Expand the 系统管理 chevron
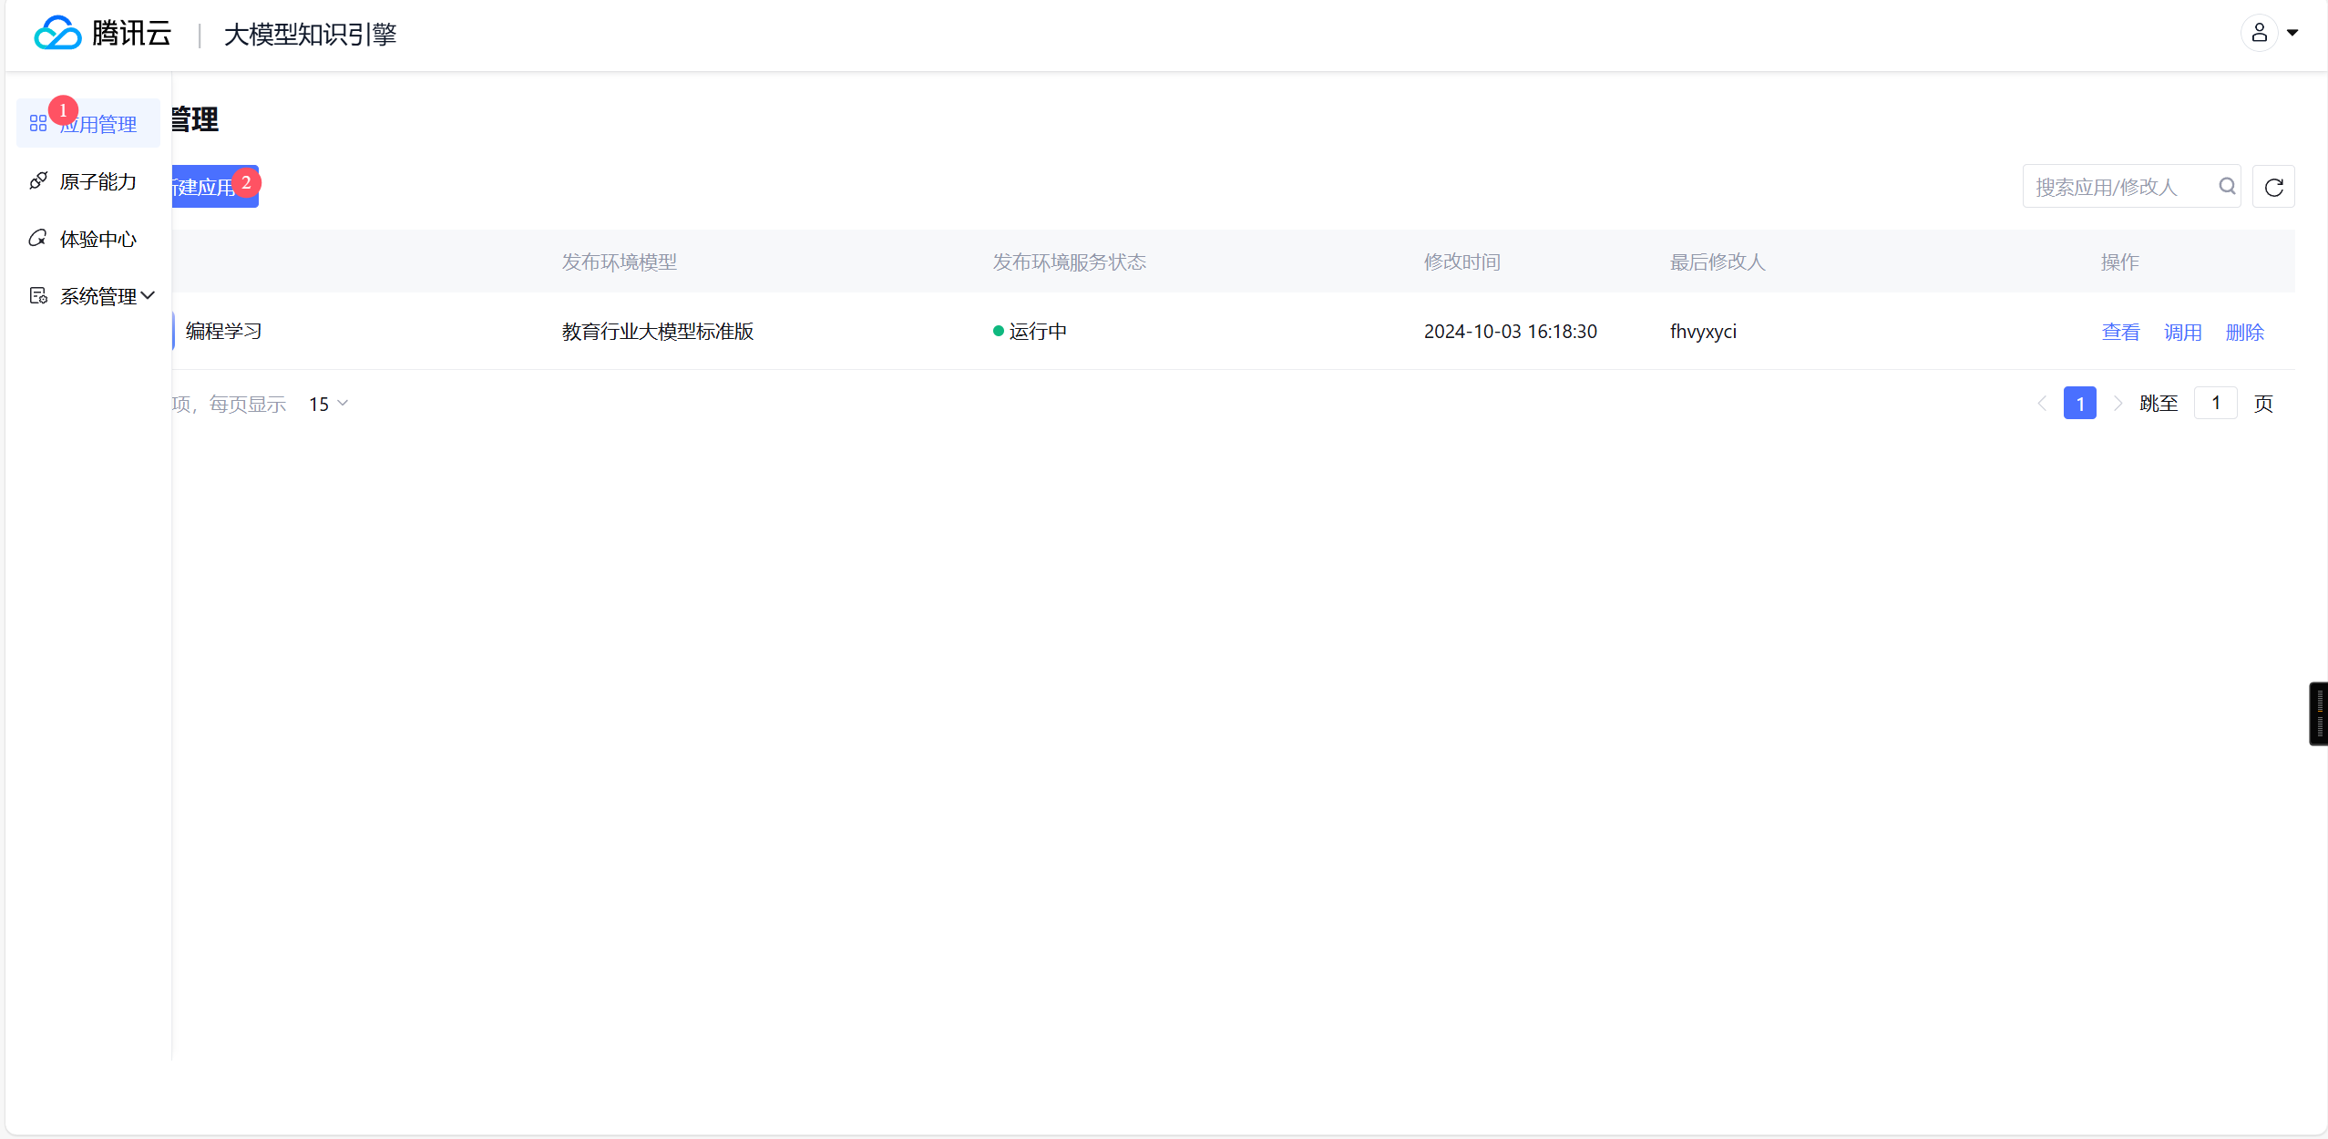2328x1139 pixels. coord(148,295)
